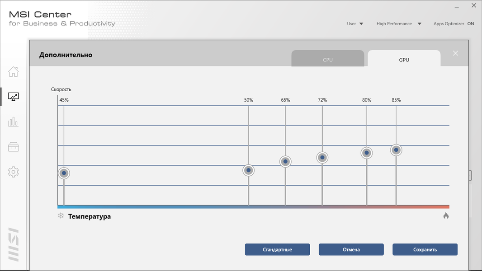Click the snowflake cold temperature icon

61,216
